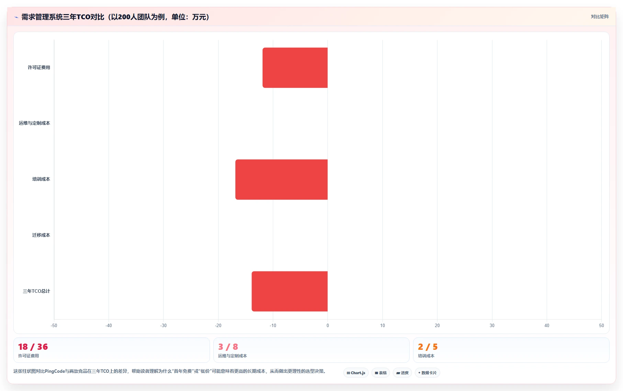
Task: Open the 3 / 8 运维与定制成本 card
Action: (311, 350)
